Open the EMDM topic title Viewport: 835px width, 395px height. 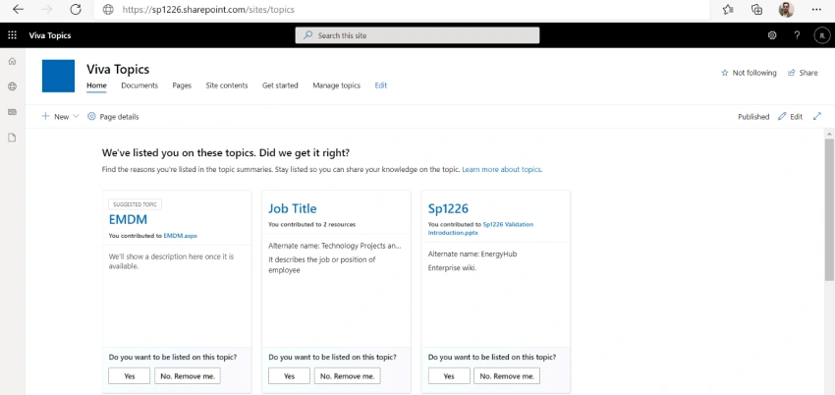pyautogui.click(x=128, y=219)
